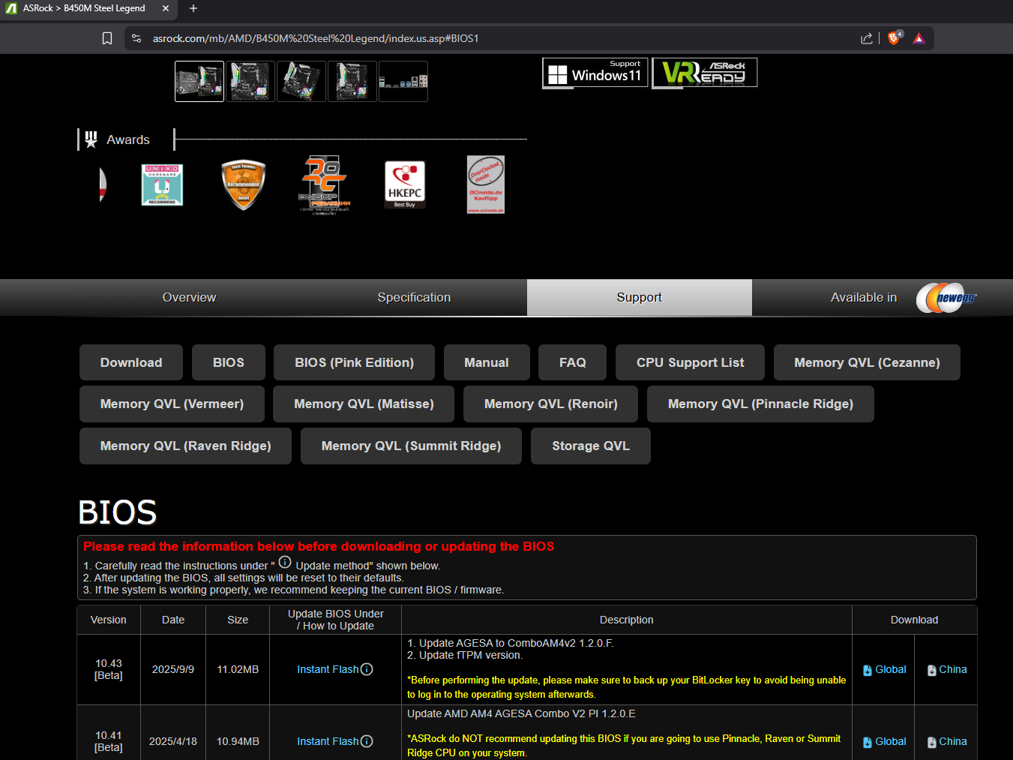This screenshot has height=760, width=1013.
Task: Click the Update method info icon
Action: (x=285, y=562)
